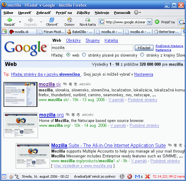Image resolution: width=186 pixels, height=181 pixels.
Task: Click the Mozilla Suite result preview thumbnail
Action: coord(33,156)
